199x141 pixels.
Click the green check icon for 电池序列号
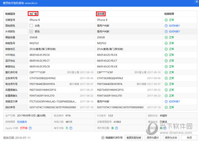tap(166, 84)
